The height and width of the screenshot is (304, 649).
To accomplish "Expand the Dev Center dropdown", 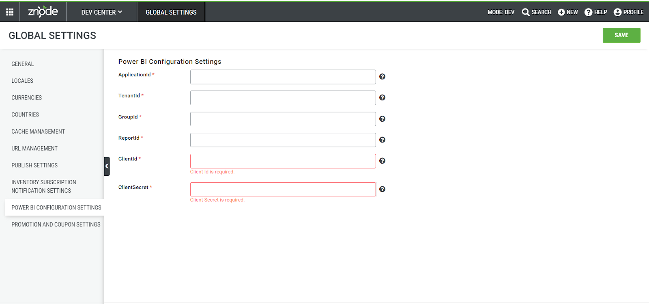I will click(101, 12).
